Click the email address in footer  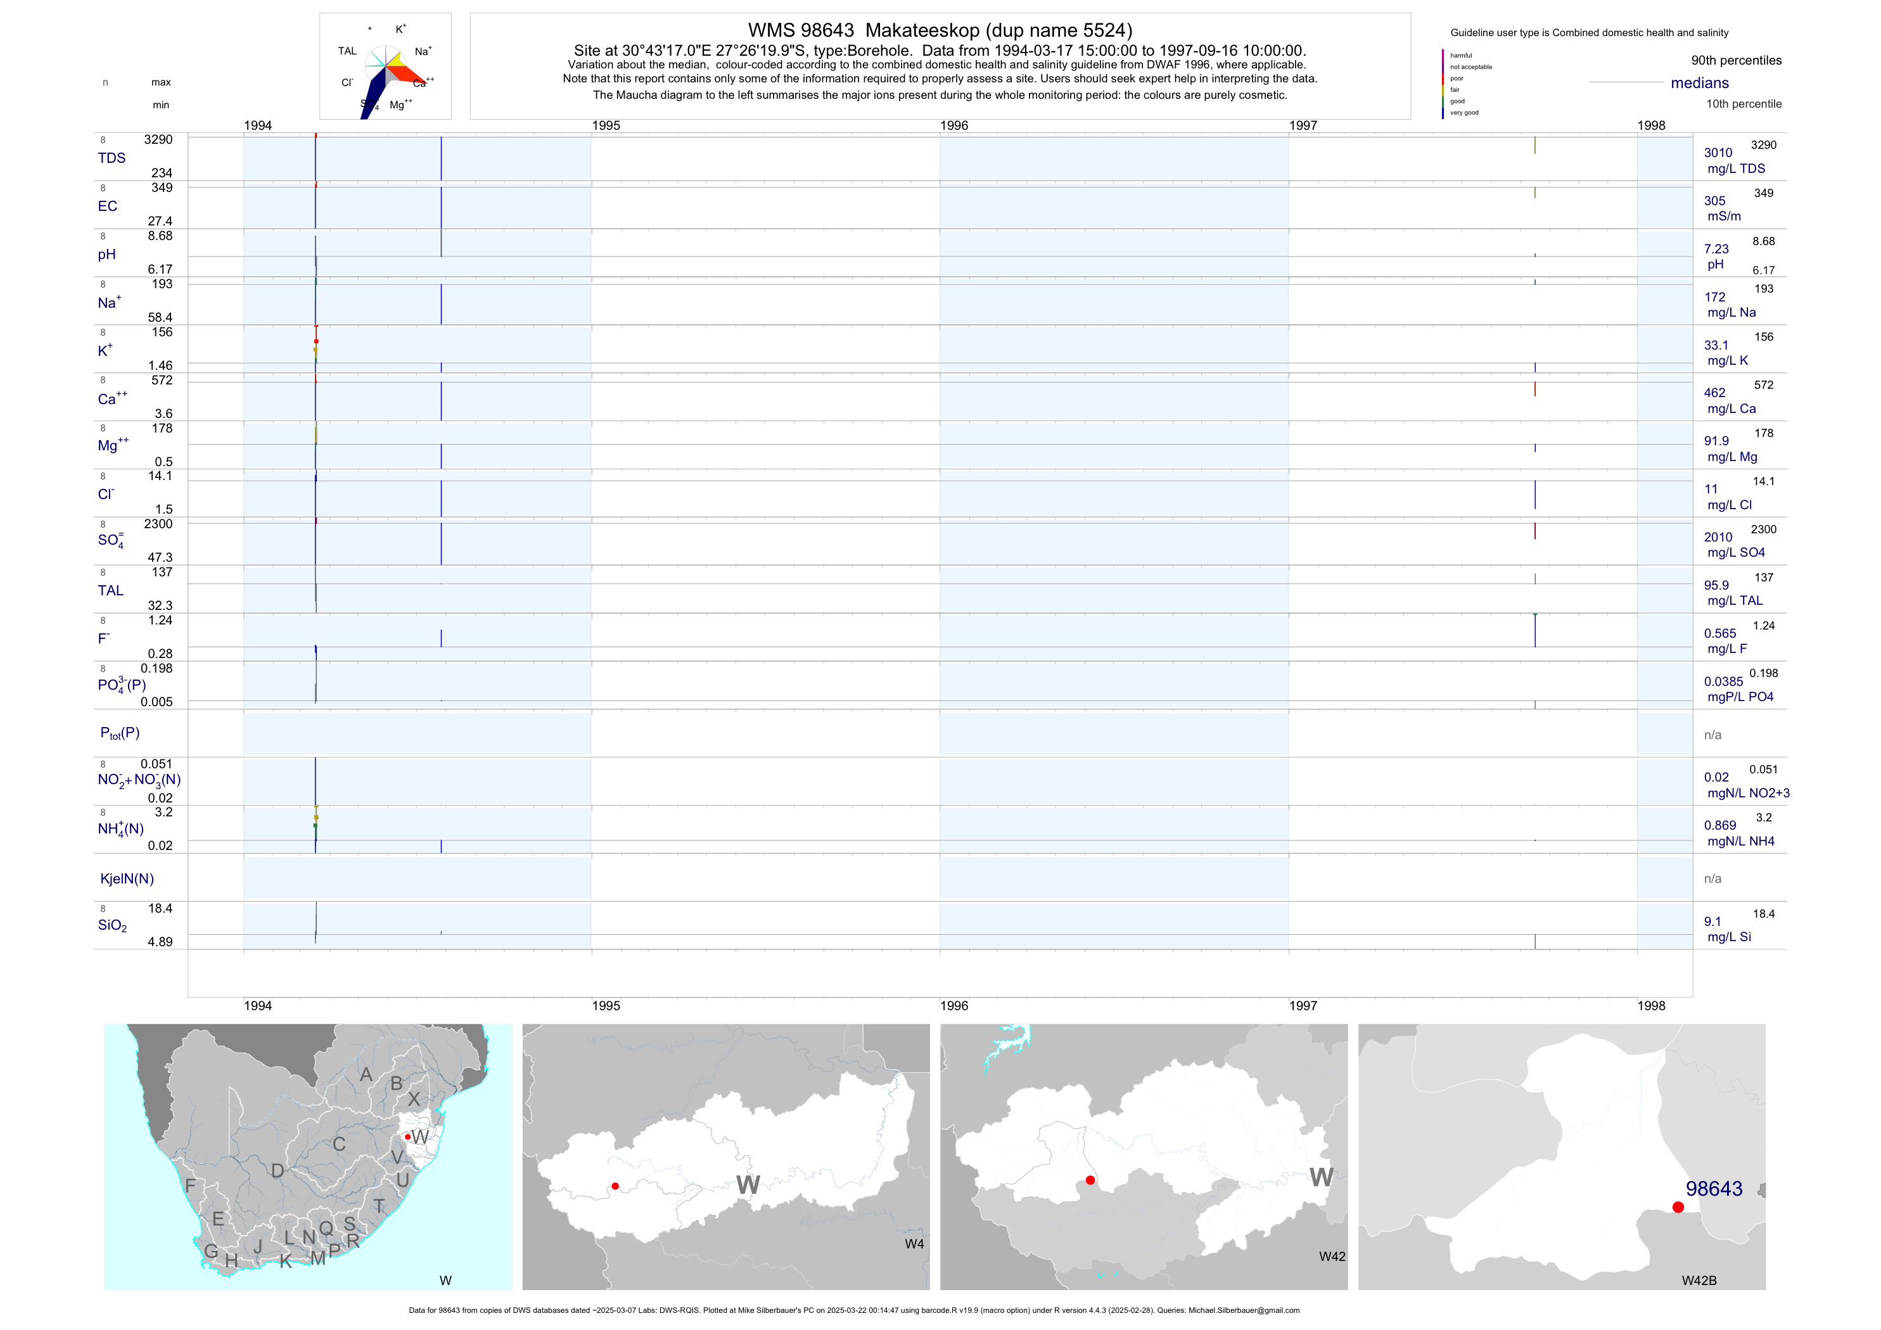coord(1244,1310)
